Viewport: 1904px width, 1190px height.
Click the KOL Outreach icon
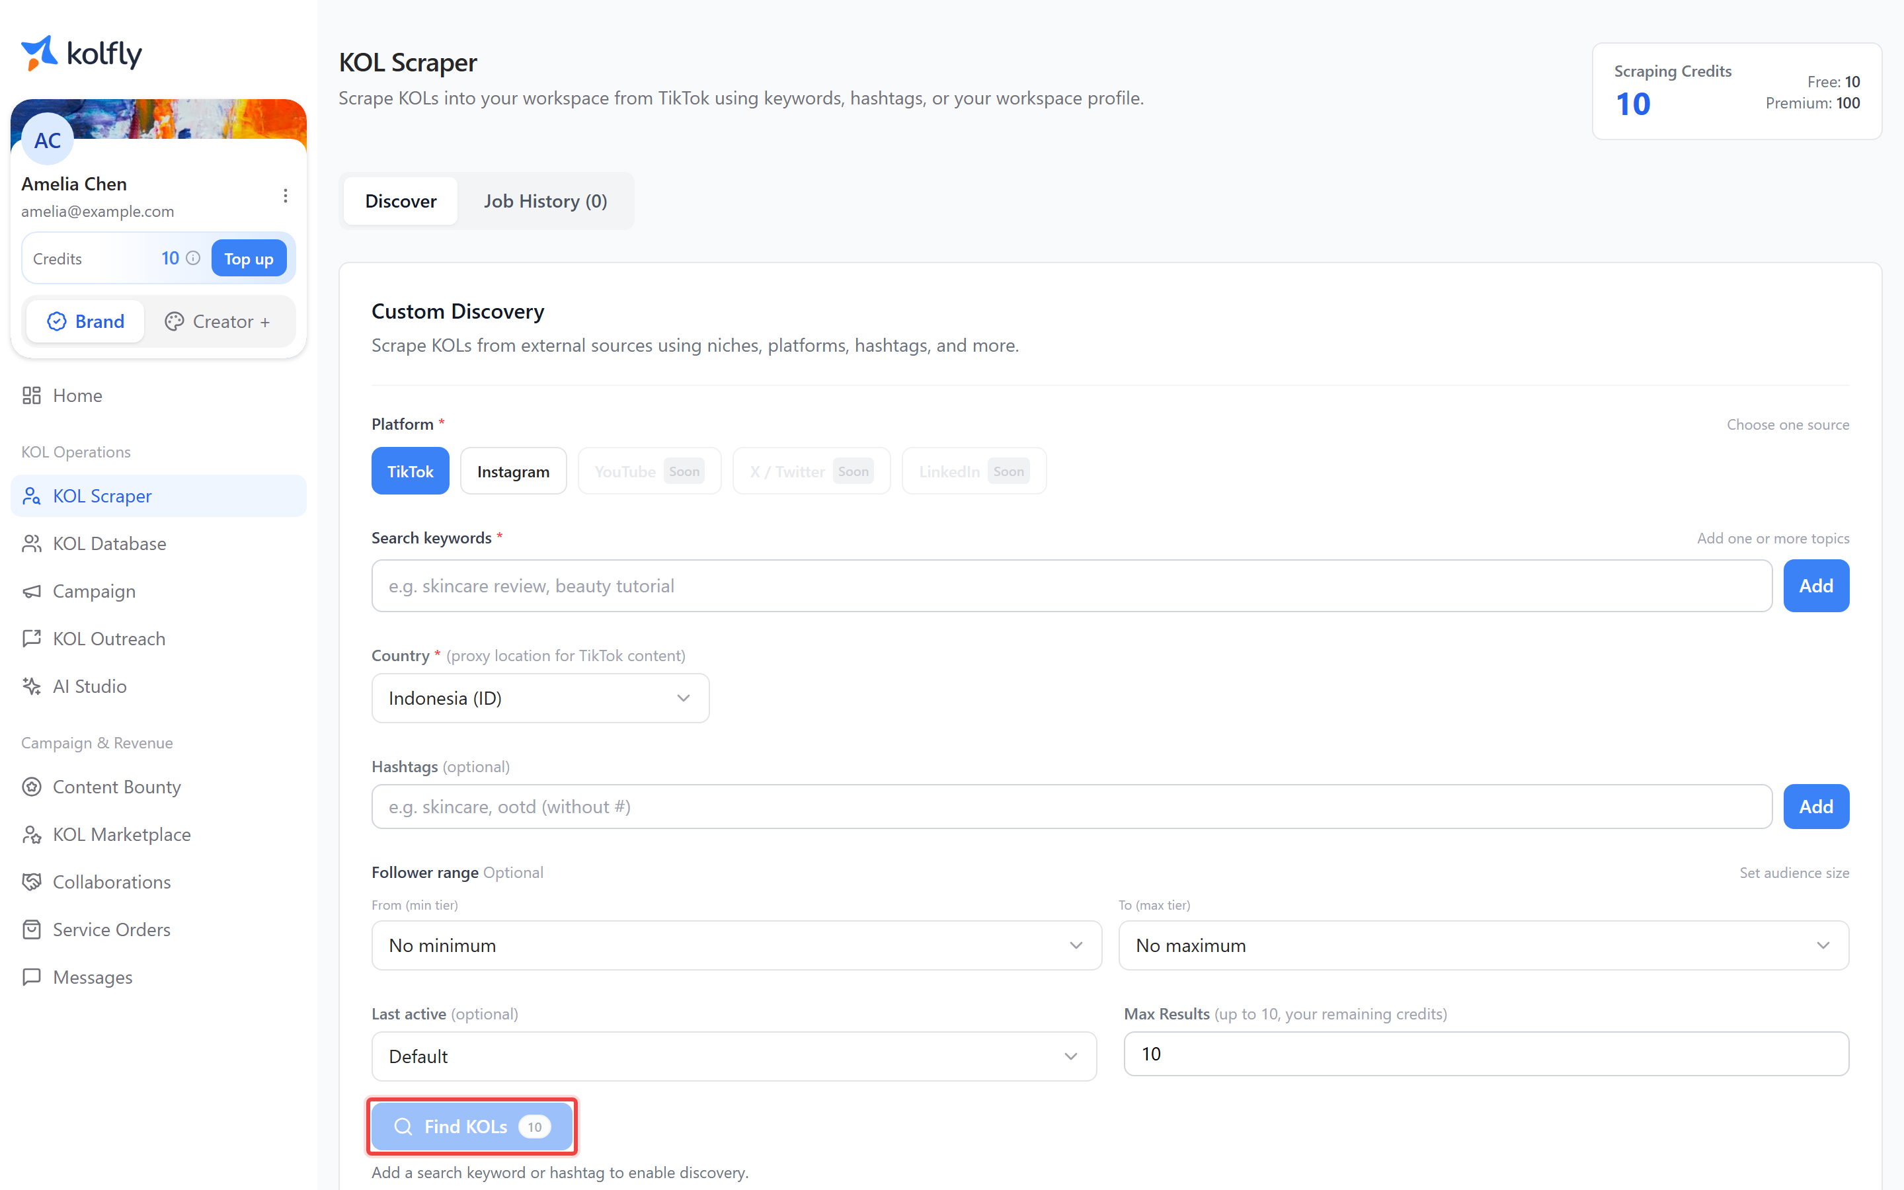pyautogui.click(x=32, y=638)
